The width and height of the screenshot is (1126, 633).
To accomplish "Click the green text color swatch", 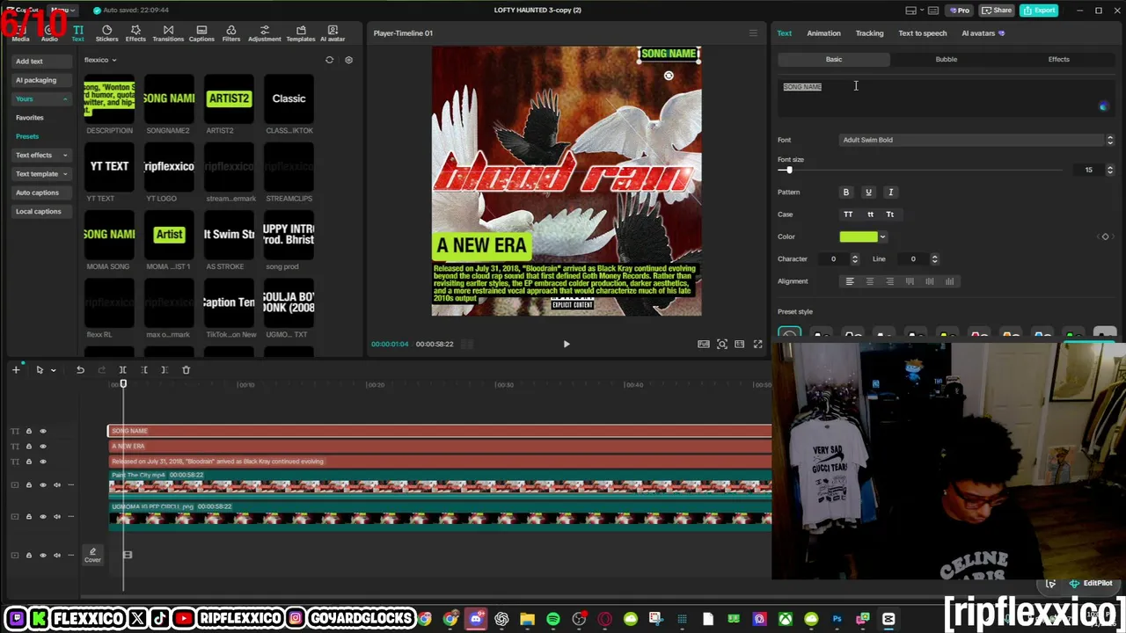I will 859,236.
